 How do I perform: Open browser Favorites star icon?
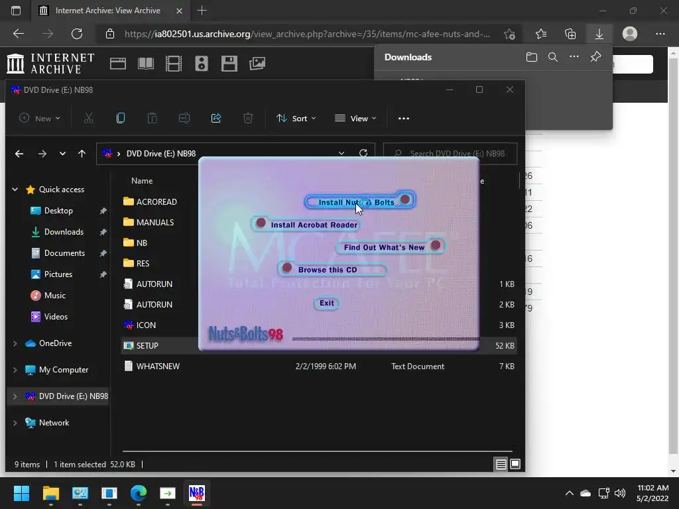click(541, 34)
